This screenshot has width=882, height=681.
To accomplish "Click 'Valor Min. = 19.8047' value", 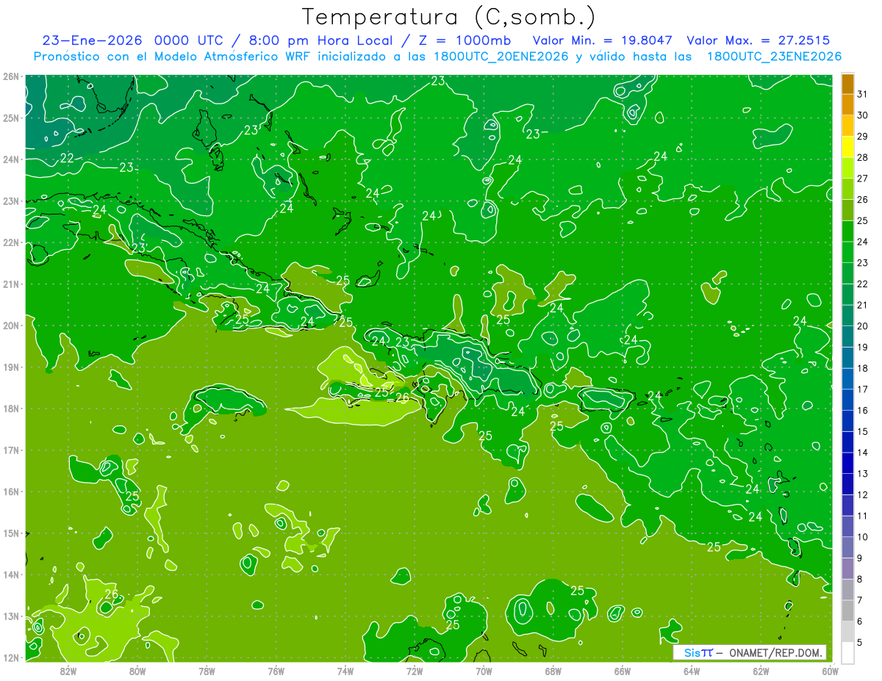I will (x=604, y=40).
